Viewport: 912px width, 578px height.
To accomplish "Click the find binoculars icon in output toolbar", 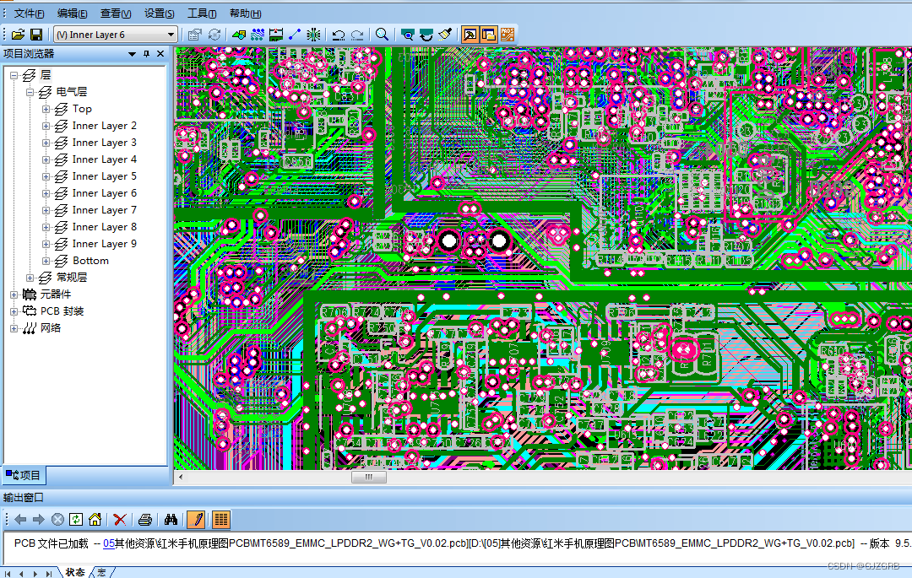I will pos(171,519).
